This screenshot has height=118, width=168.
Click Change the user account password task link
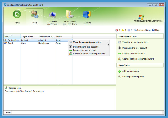[138, 59]
